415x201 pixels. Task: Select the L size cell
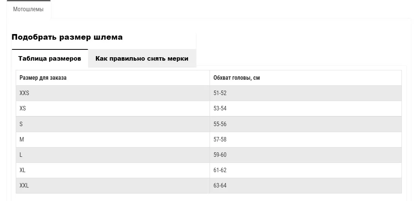21,155
